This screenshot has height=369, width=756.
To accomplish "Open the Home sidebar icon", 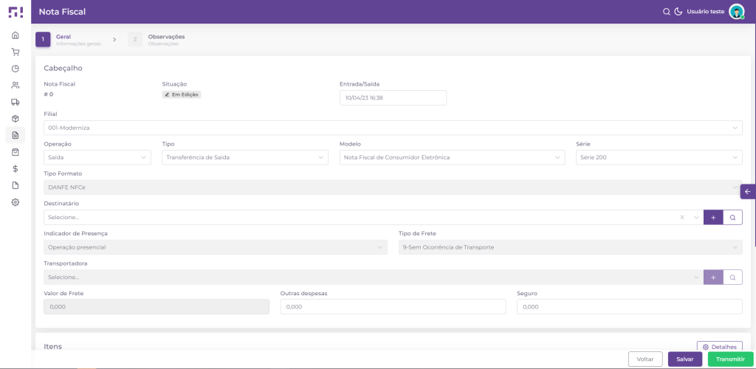I will coord(16,35).
